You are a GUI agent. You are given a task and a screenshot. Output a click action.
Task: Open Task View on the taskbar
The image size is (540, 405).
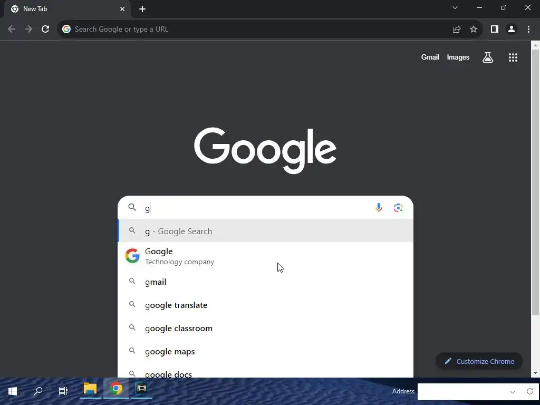coord(63,391)
